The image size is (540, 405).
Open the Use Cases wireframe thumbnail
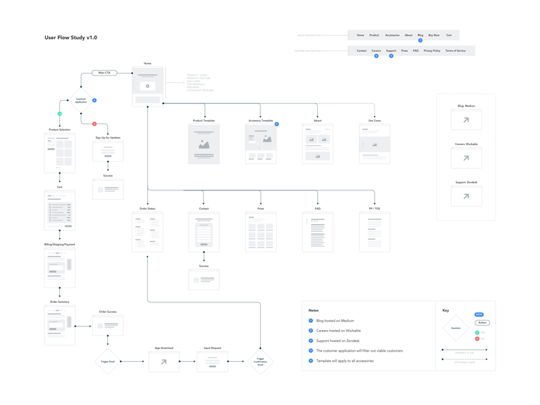tap(375, 144)
